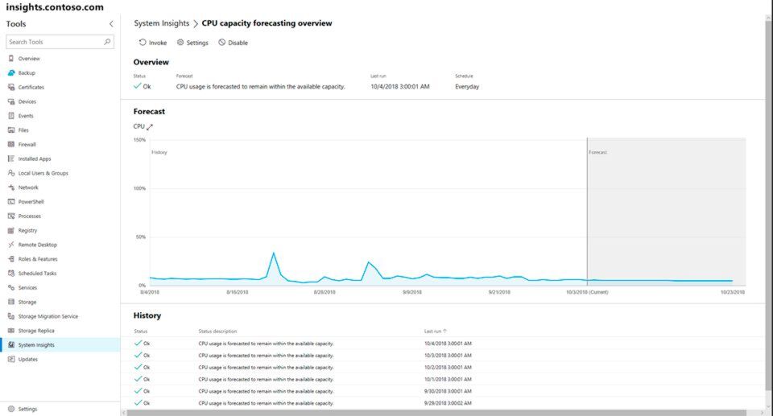Screen dimensions: 773x416
Task: Click the 10/3/2018 (Current) axis label
Action: tap(587, 292)
